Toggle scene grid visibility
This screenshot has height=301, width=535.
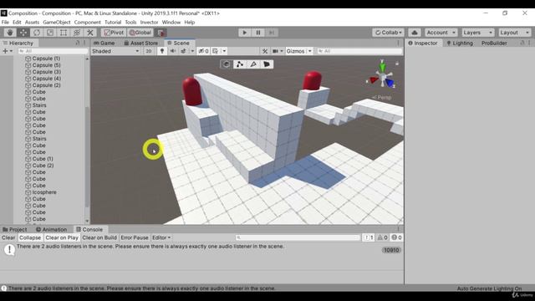click(x=216, y=51)
